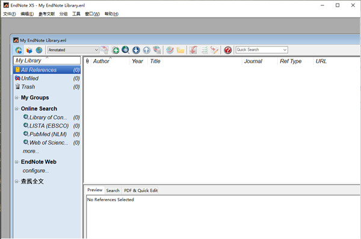This screenshot has width=361, height=239.
Task: Click the configure... link under EndNote Web
Action: coord(35,171)
